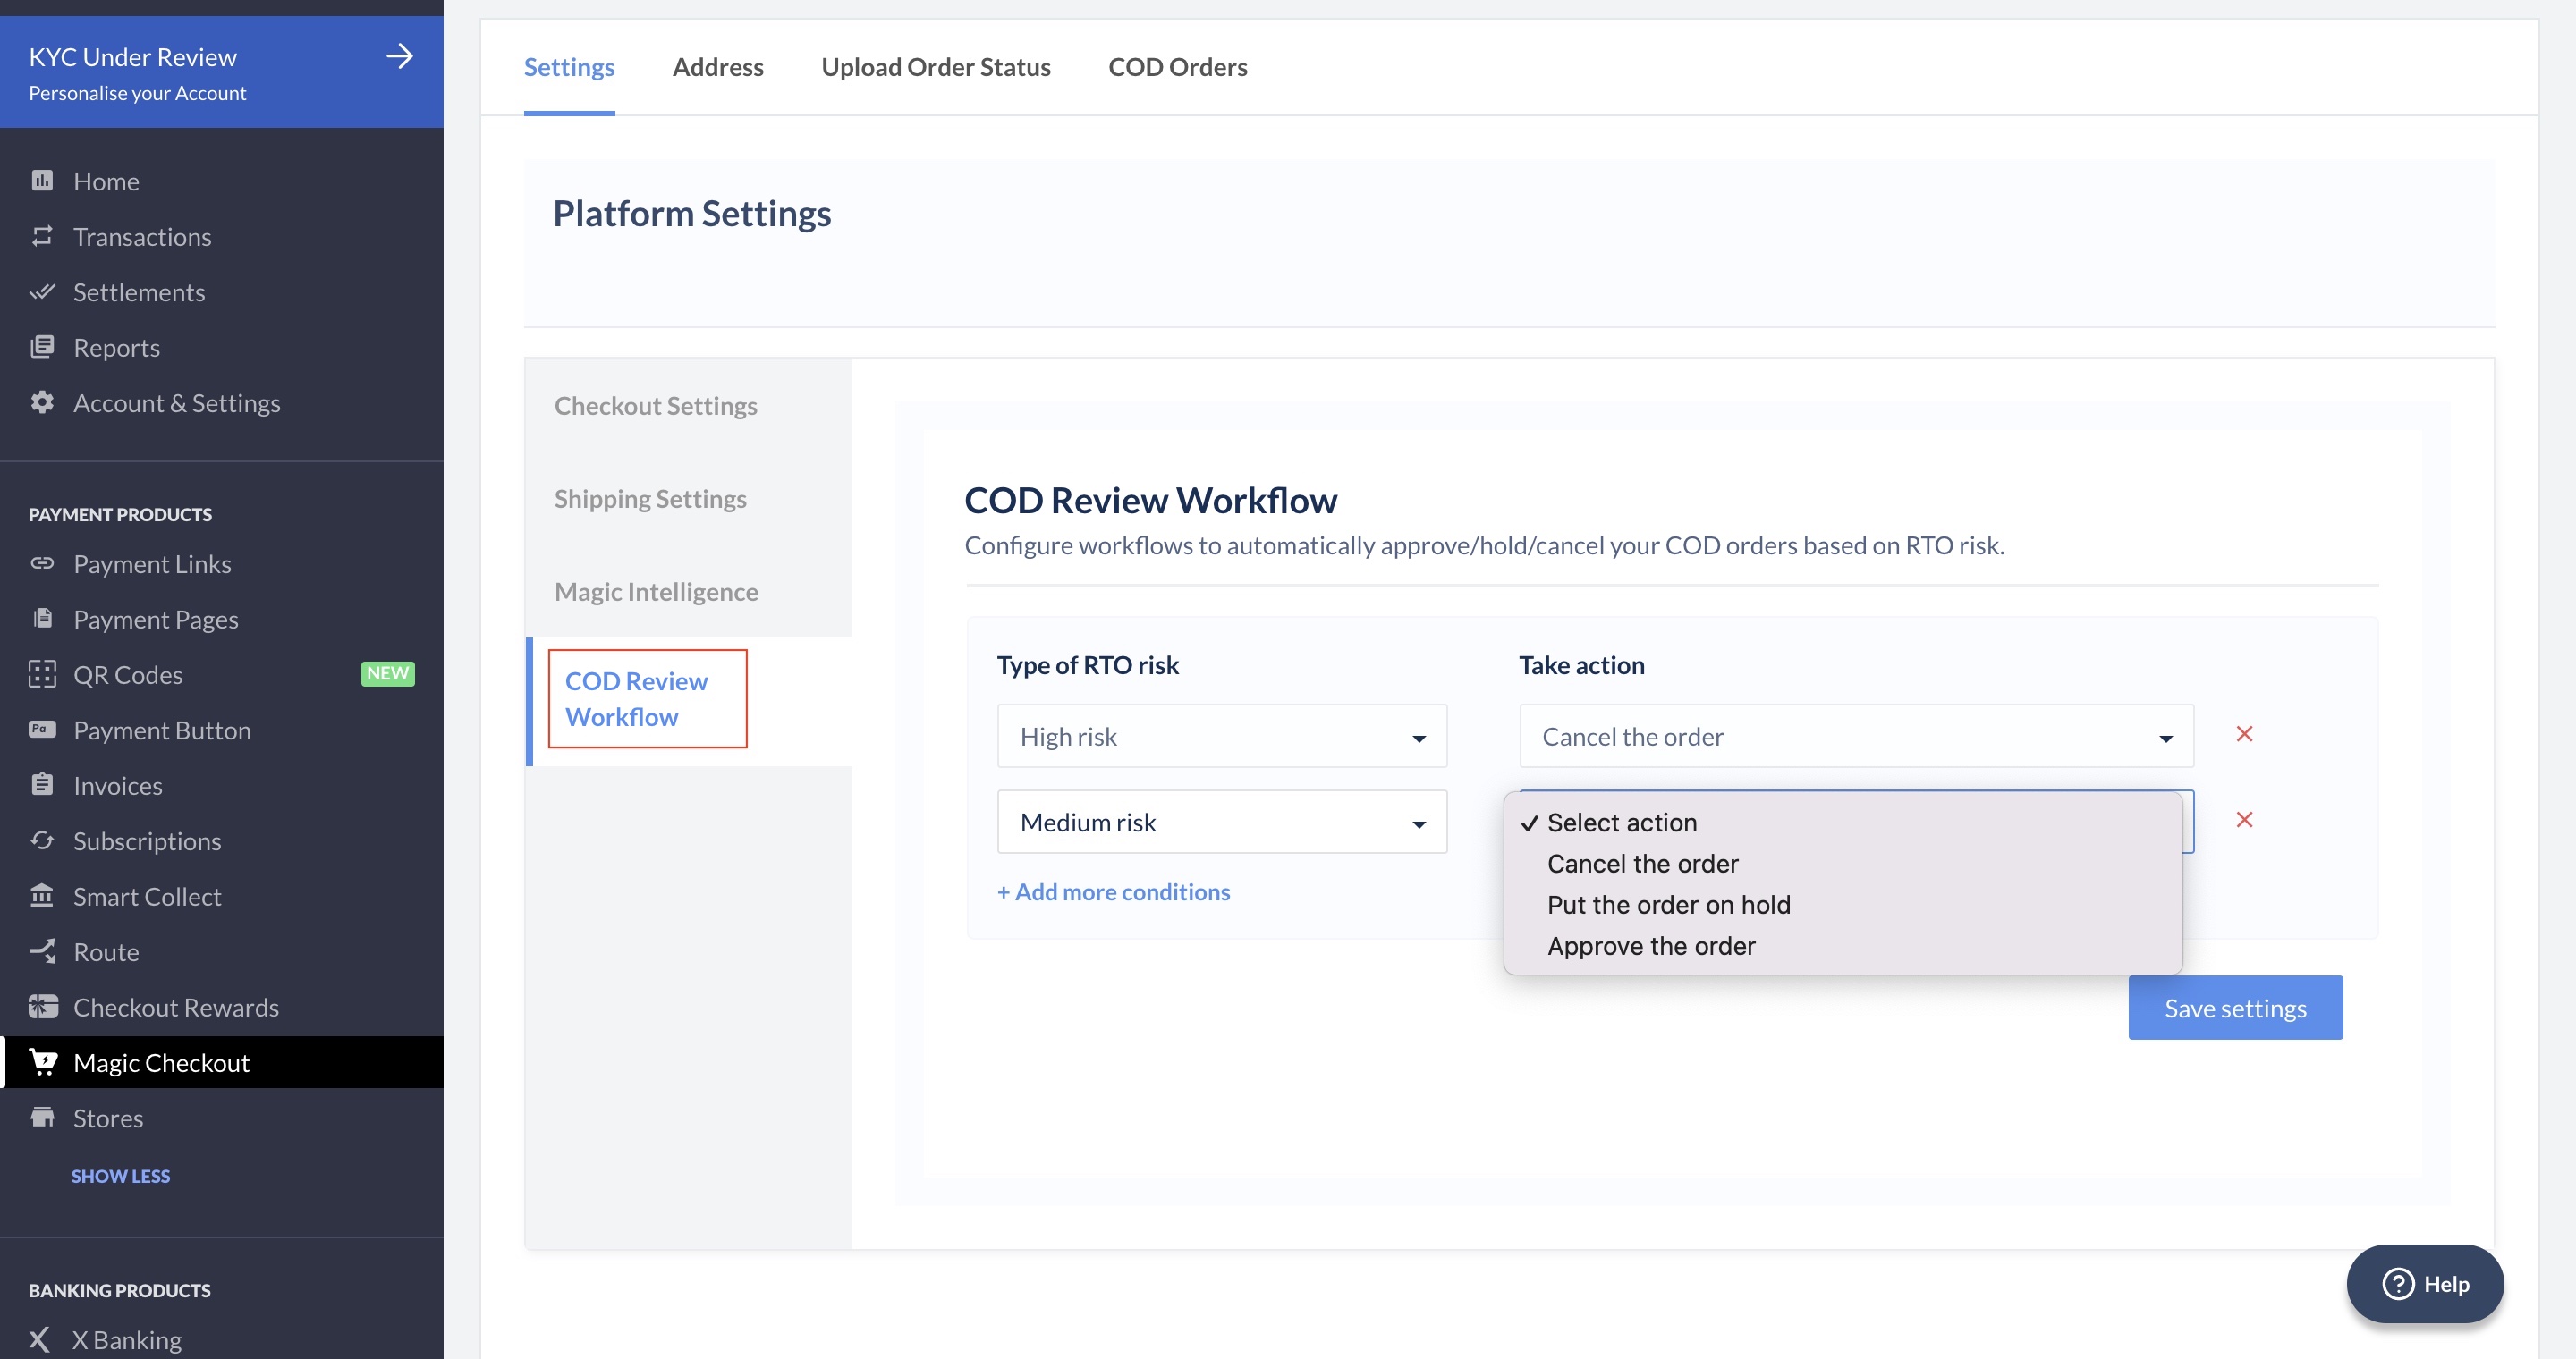Image resolution: width=2576 pixels, height=1359 pixels.
Task: Click Checkout Settings in left panel
Action: tap(656, 405)
